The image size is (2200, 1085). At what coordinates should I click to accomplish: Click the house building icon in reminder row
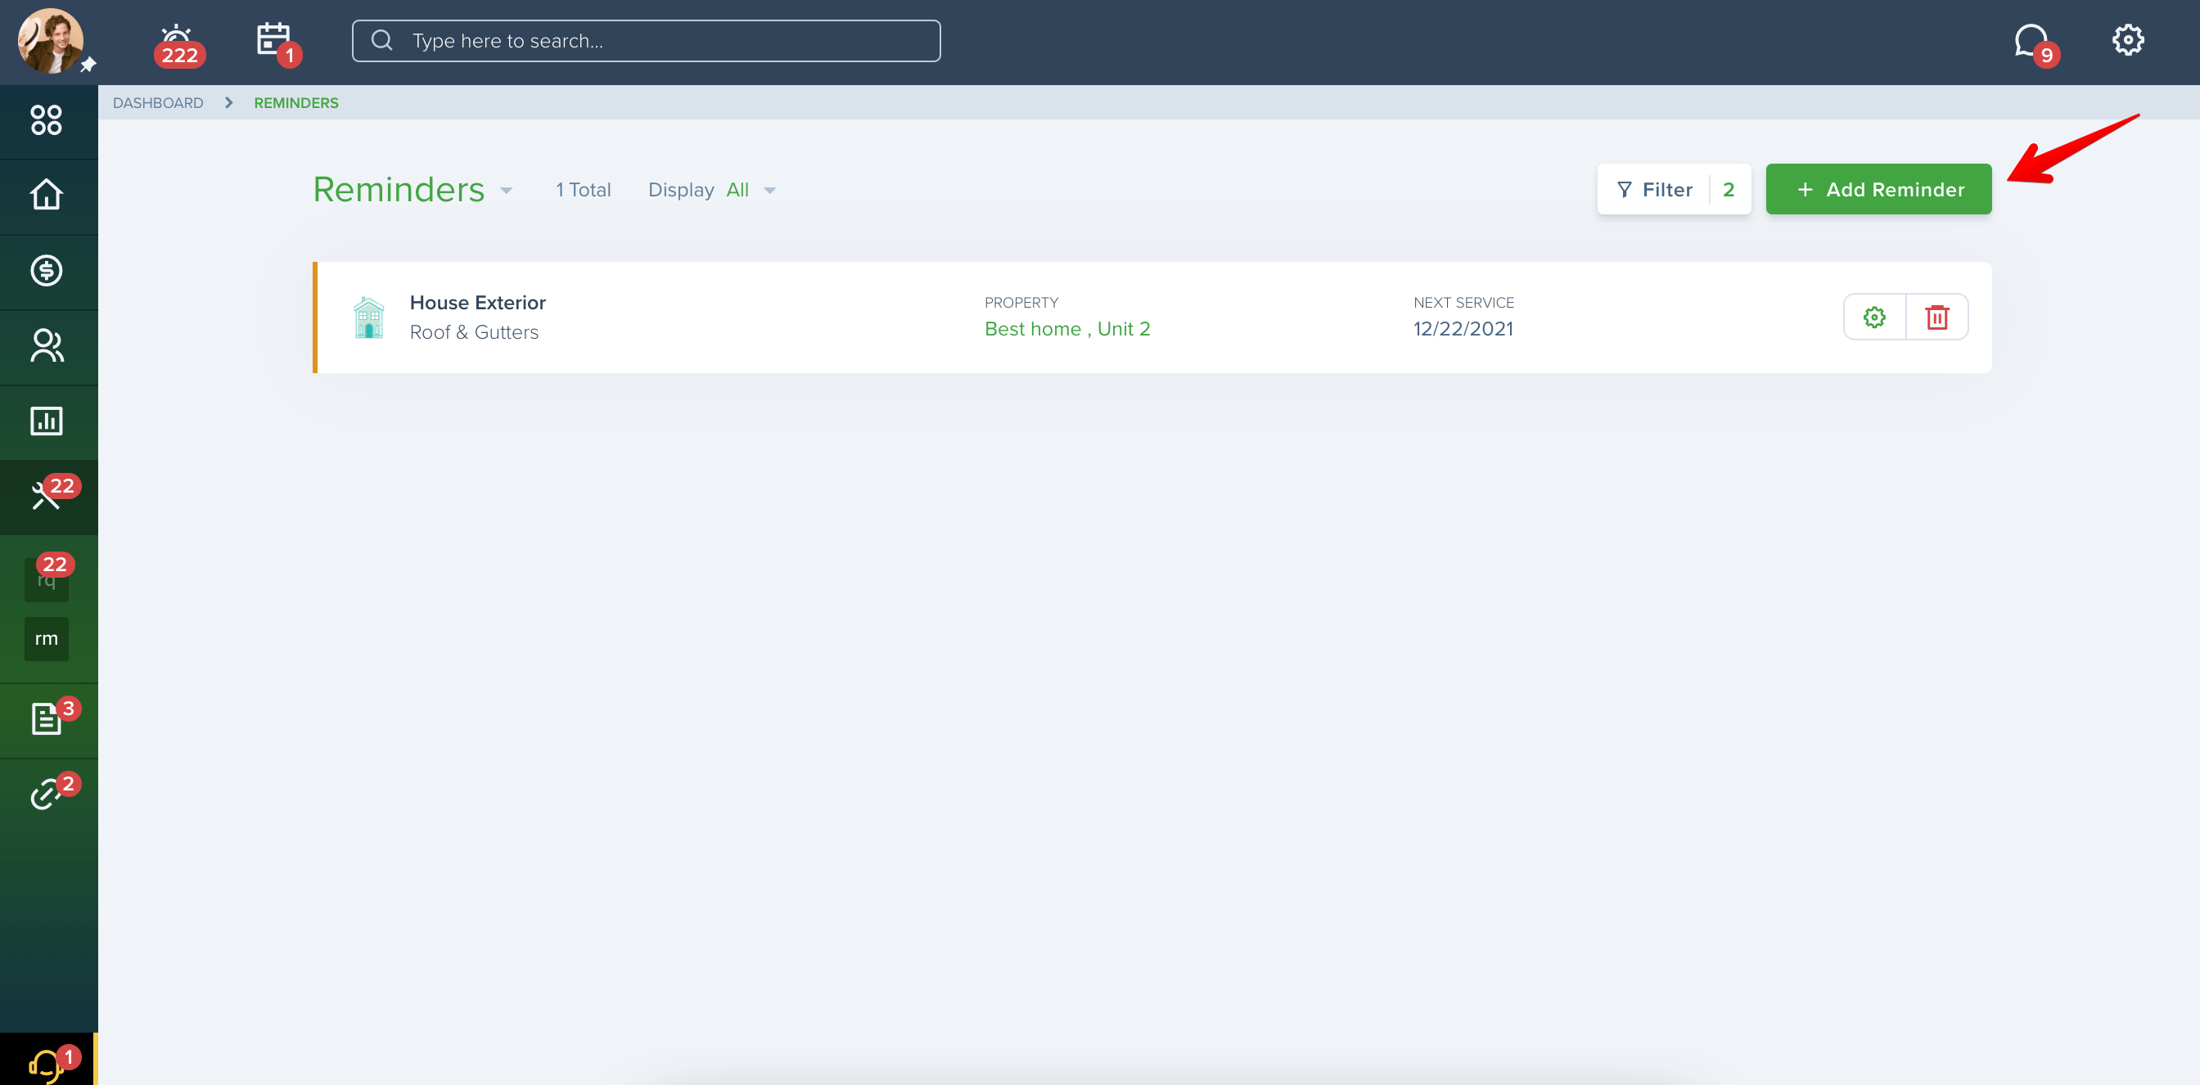(x=368, y=317)
